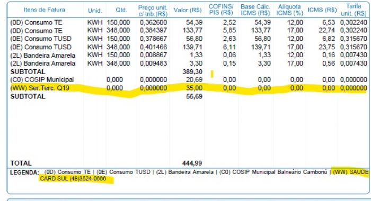The width and height of the screenshot is (371, 201).
Task: Click the 'Alíquota ICMS (%)' header
Action: coord(289,10)
